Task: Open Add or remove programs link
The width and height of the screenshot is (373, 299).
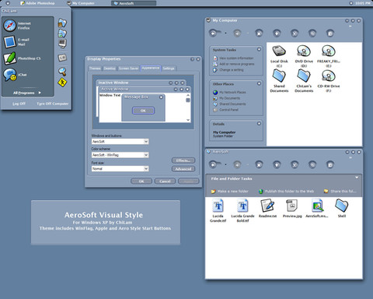Action: [234, 64]
